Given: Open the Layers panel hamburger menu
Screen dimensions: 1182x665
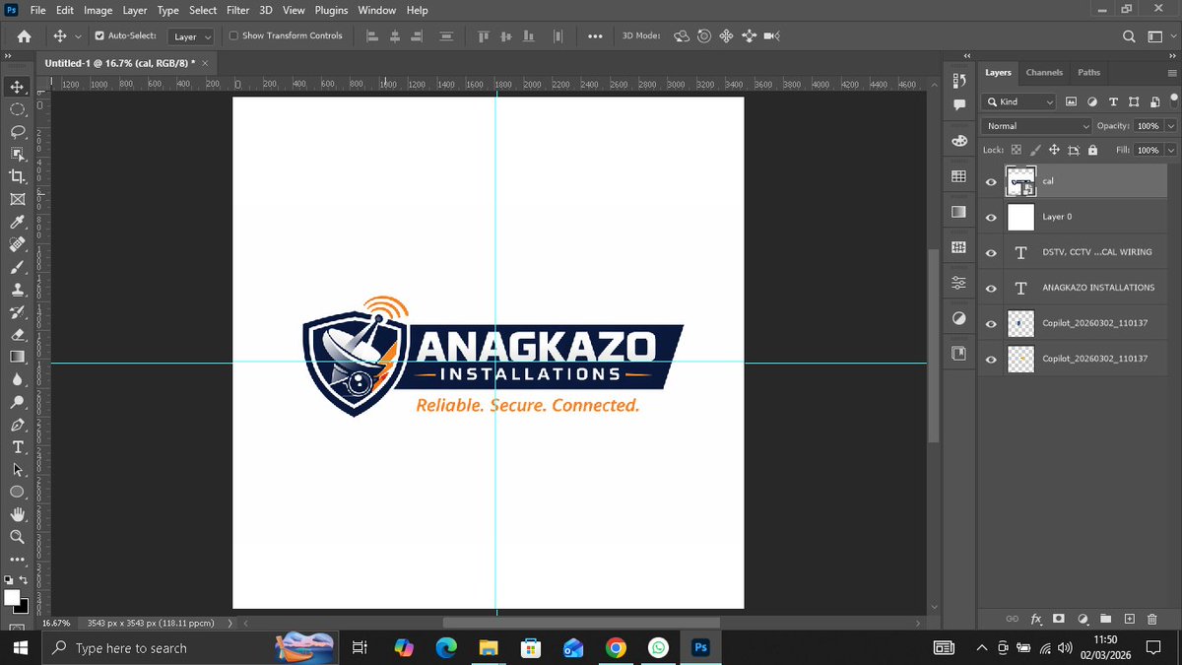Looking at the screenshot, I should point(1170,73).
